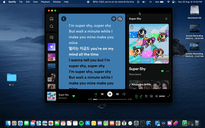Close the Super Shy now playing panel

tap(166, 19)
